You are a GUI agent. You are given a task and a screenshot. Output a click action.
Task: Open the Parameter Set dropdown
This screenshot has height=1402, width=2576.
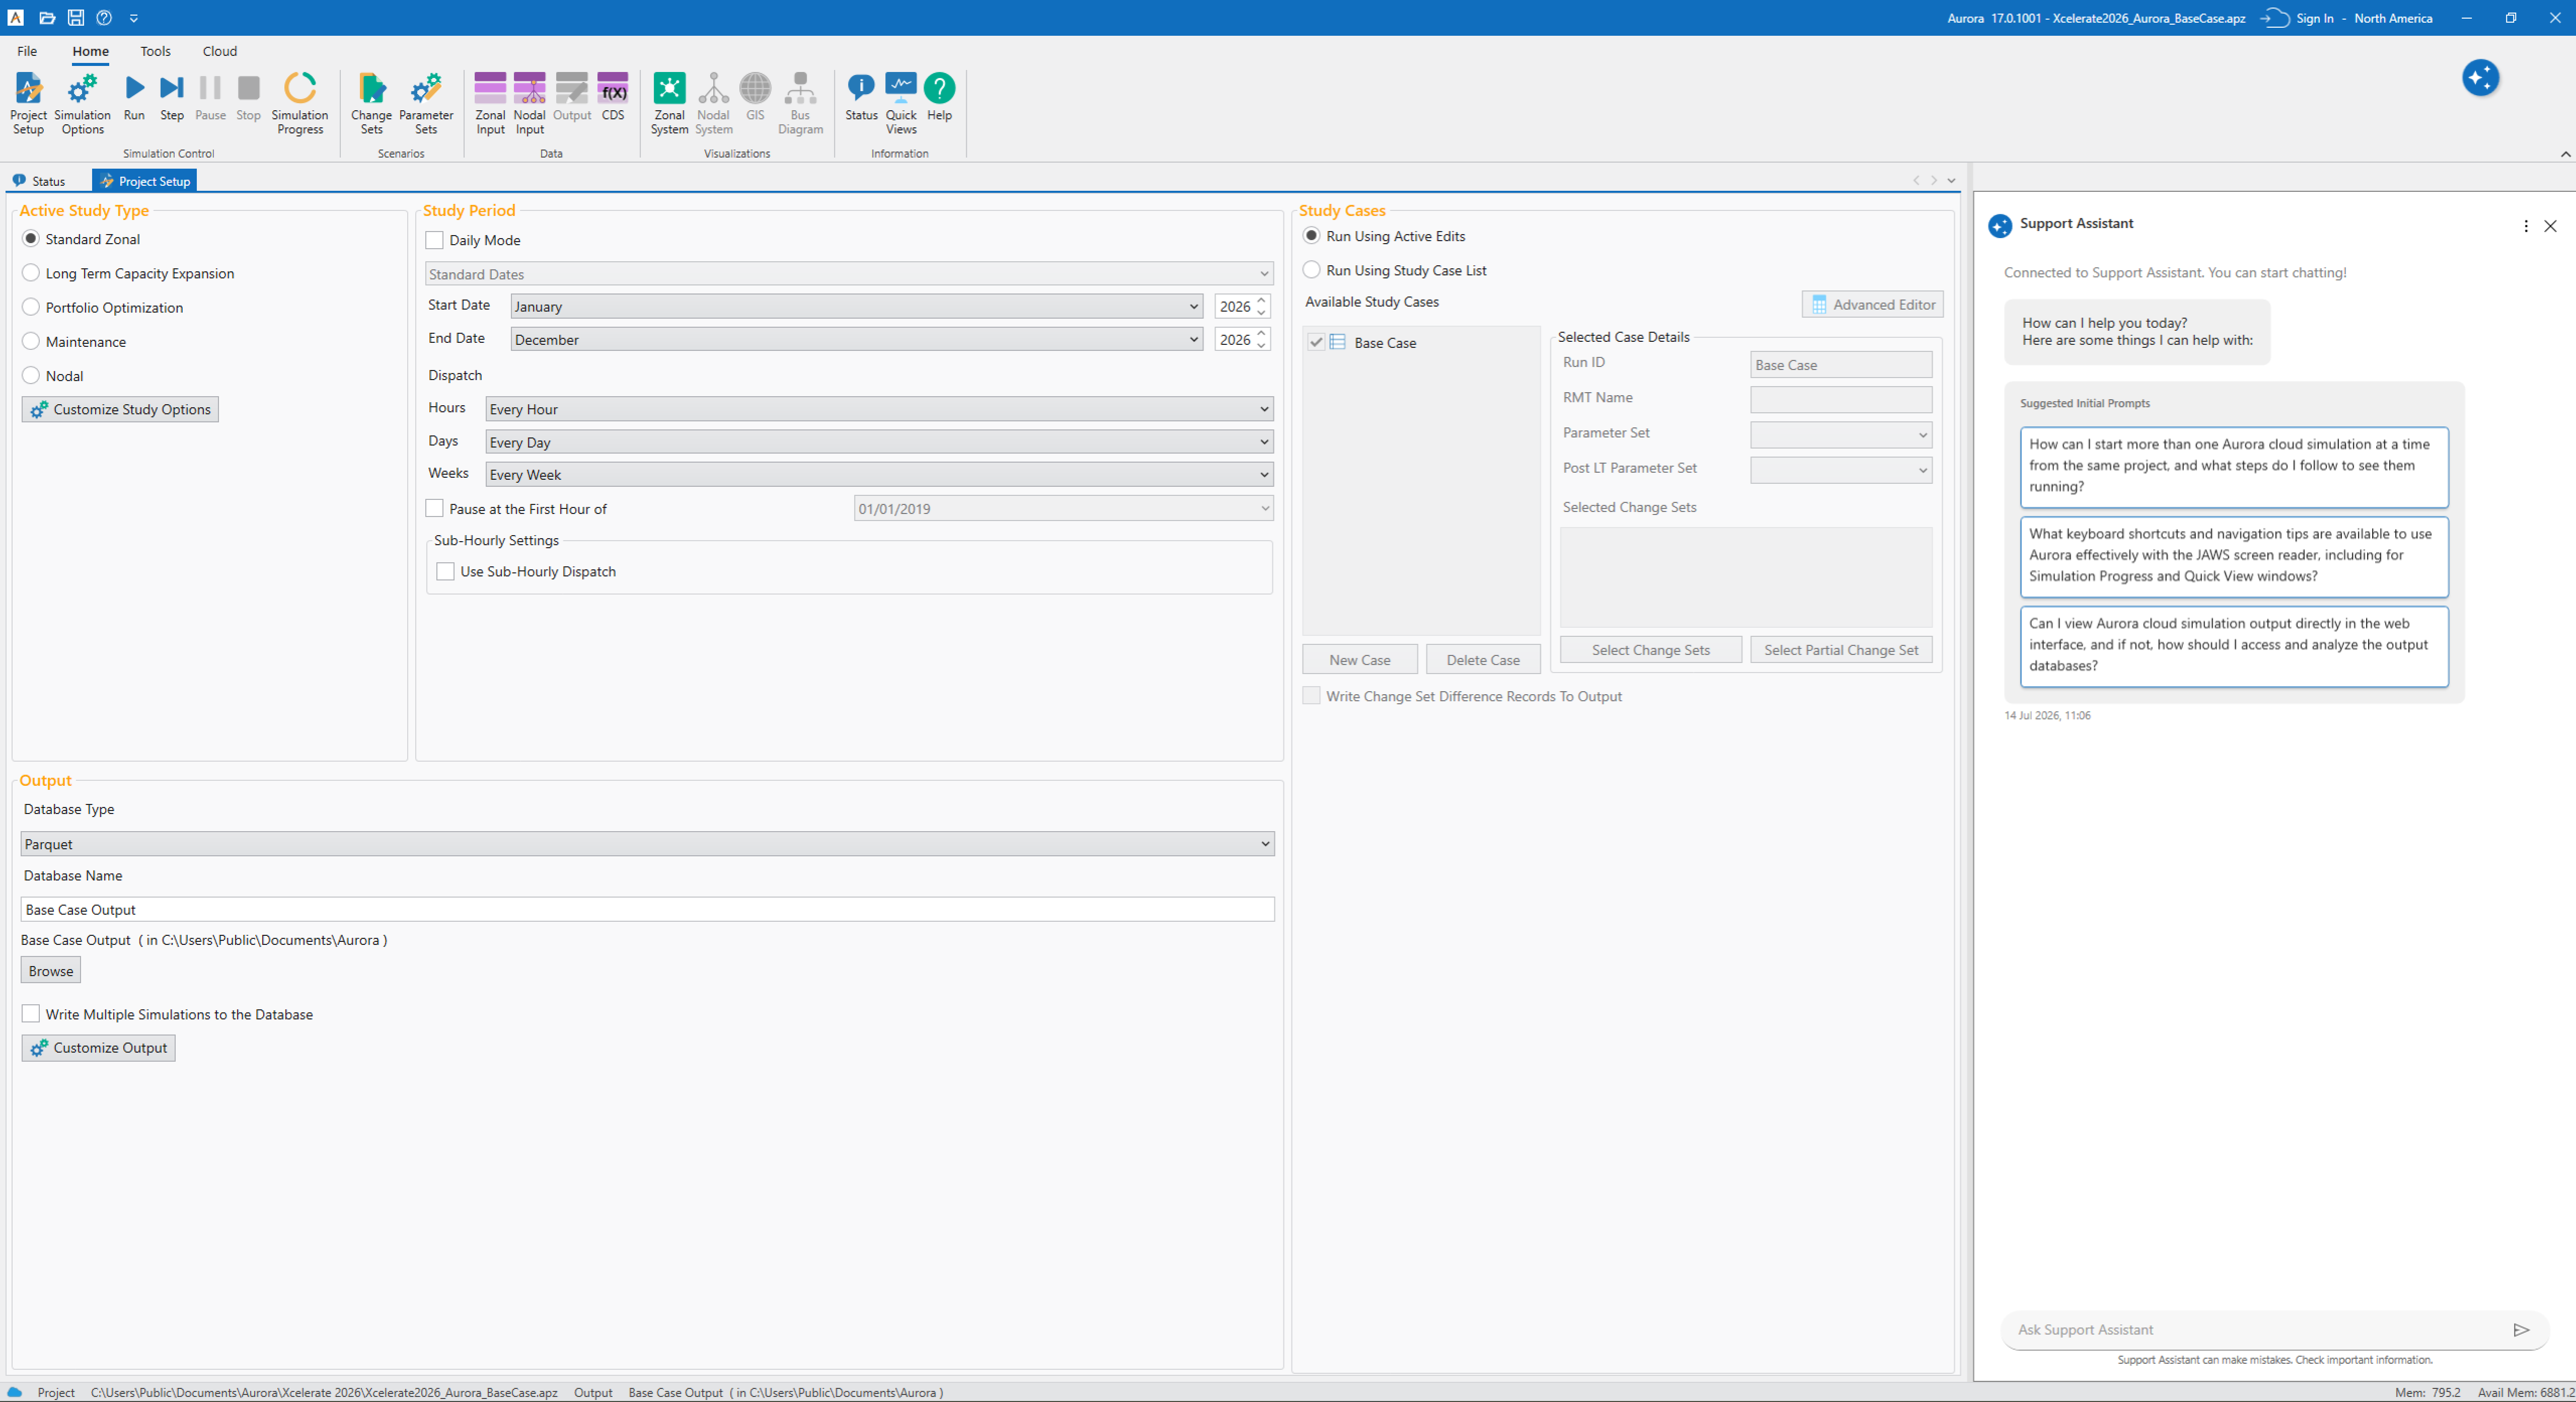click(1840, 434)
